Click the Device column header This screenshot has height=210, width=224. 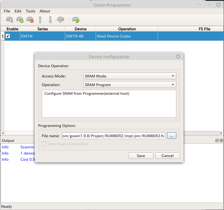(x=81, y=29)
